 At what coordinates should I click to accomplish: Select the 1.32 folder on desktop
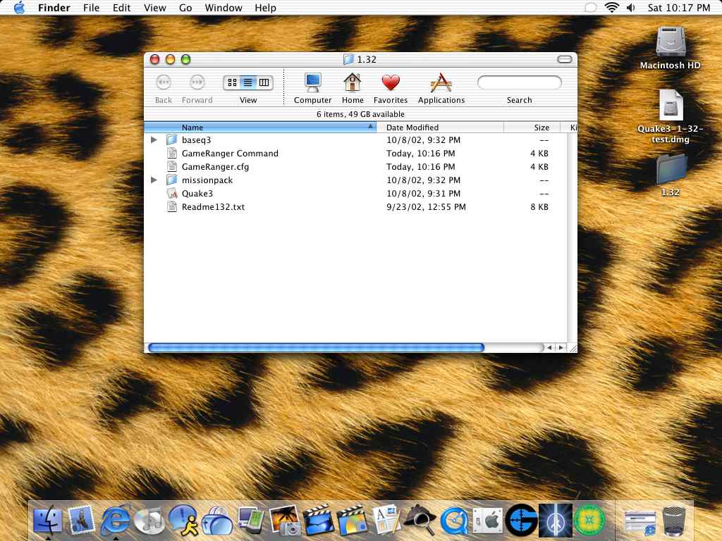(x=671, y=175)
